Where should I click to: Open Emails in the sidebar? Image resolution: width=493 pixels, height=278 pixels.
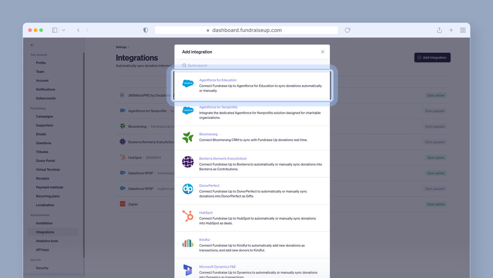pyautogui.click(x=41, y=134)
